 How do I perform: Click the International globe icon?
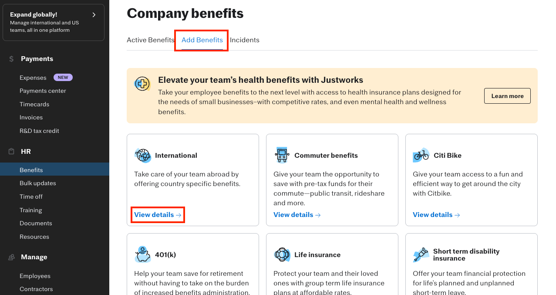[x=142, y=155]
